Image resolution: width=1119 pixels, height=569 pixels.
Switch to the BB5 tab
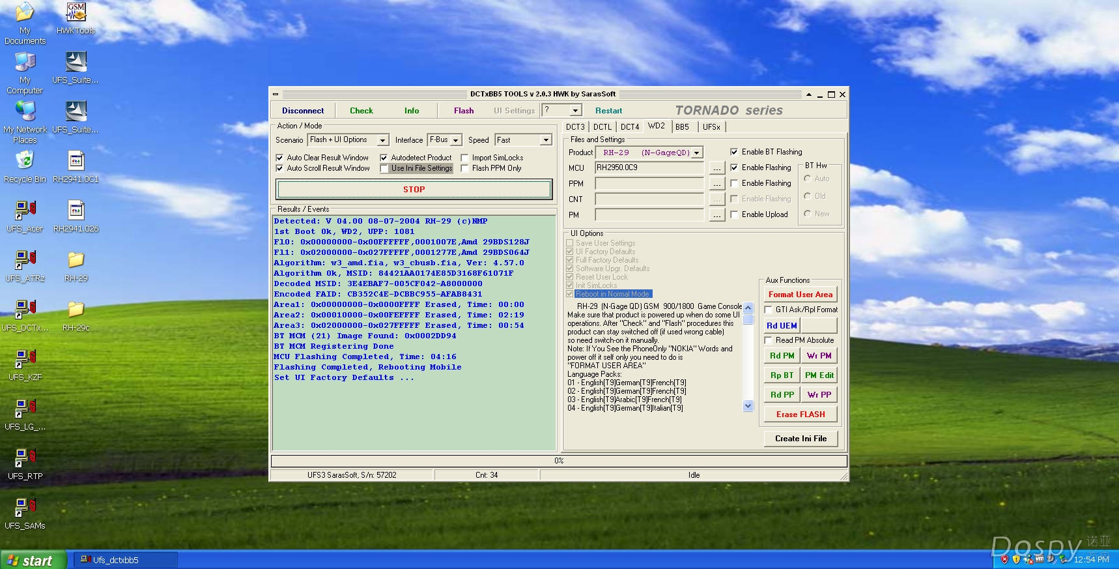(x=682, y=127)
